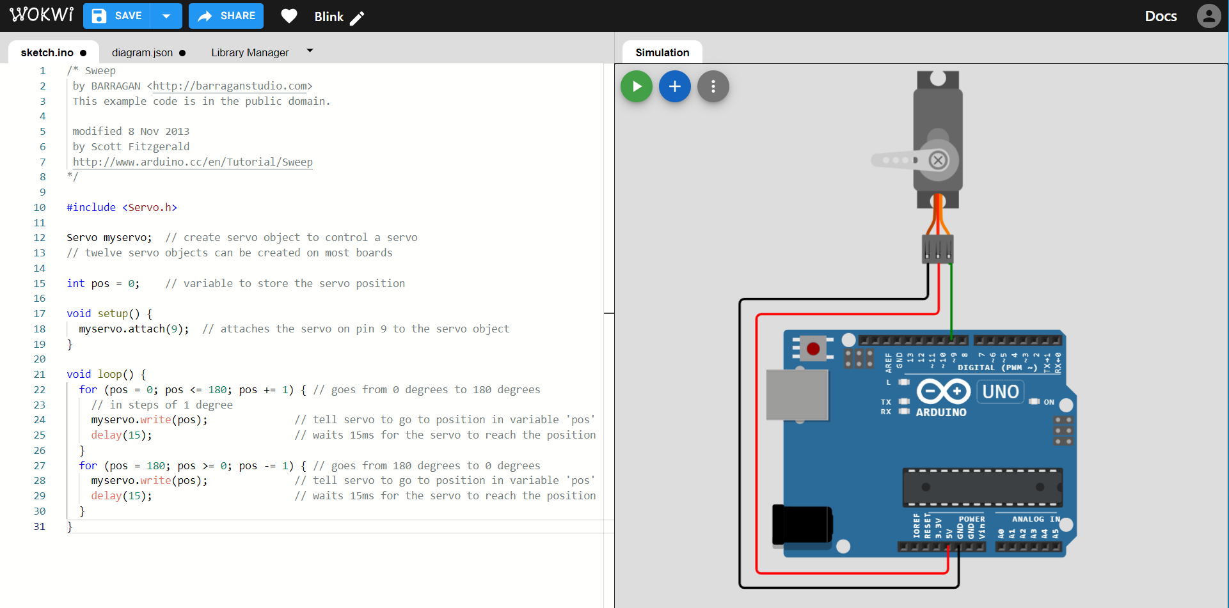The height and width of the screenshot is (608, 1229).
Task: Click the Wokwi logo
Action: [42, 15]
